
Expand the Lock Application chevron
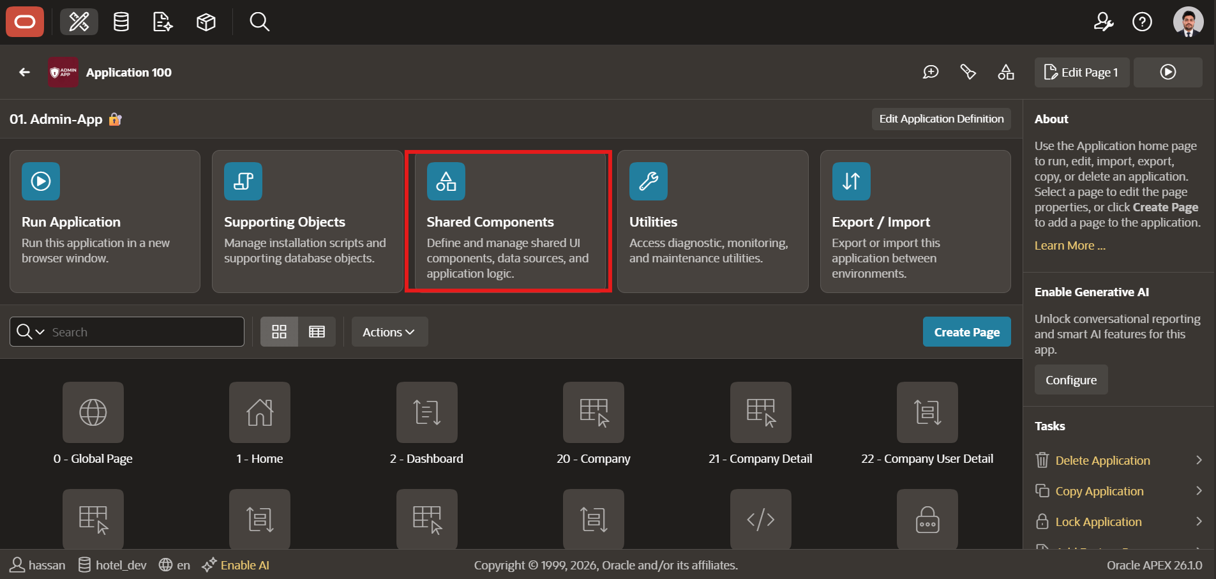[x=1199, y=521]
